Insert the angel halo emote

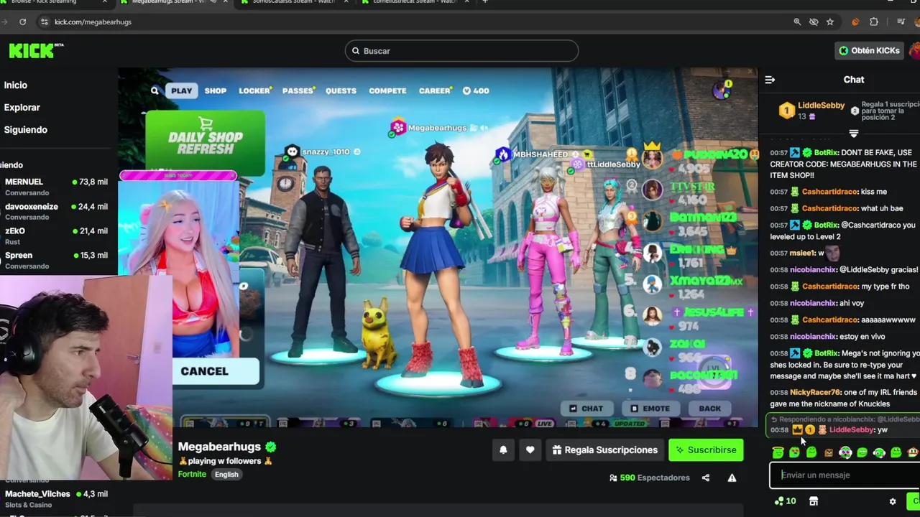click(778, 452)
